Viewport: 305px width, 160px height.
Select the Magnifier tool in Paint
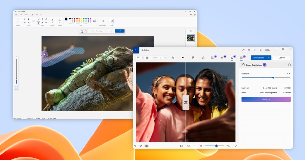pos(46,23)
